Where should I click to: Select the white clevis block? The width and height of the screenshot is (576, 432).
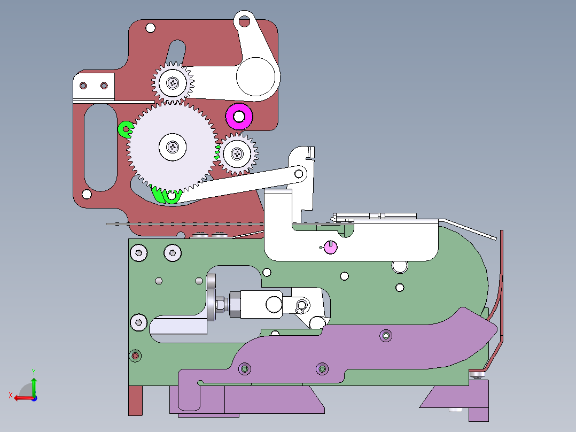tap(261, 304)
